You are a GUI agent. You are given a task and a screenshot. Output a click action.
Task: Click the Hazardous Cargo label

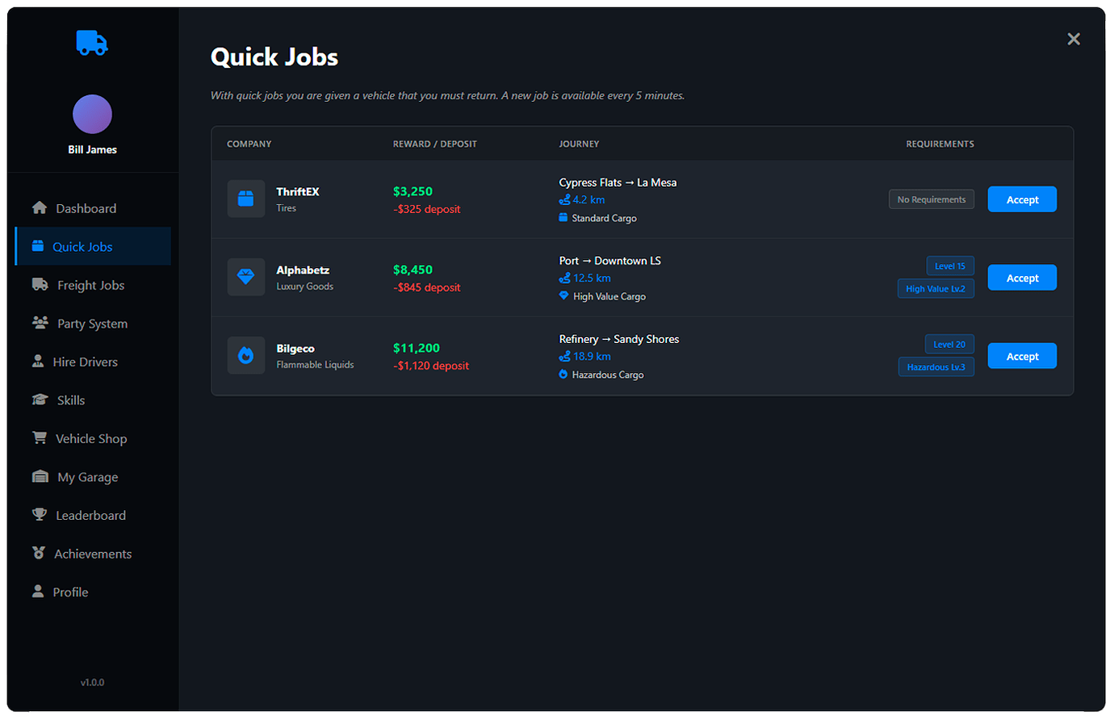click(x=608, y=375)
